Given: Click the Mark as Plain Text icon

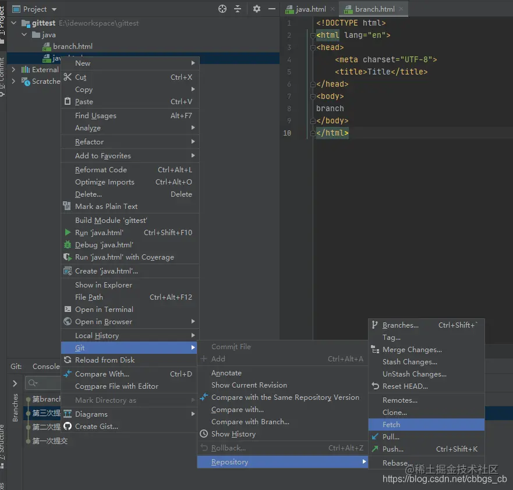Looking at the screenshot, I should (x=67, y=206).
